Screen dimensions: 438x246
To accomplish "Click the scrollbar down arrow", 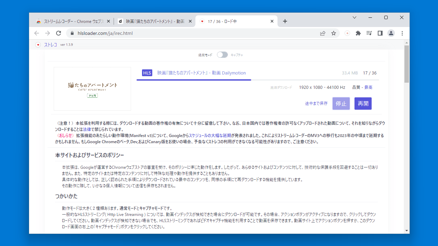I will pyautogui.click(x=407, y=231).
